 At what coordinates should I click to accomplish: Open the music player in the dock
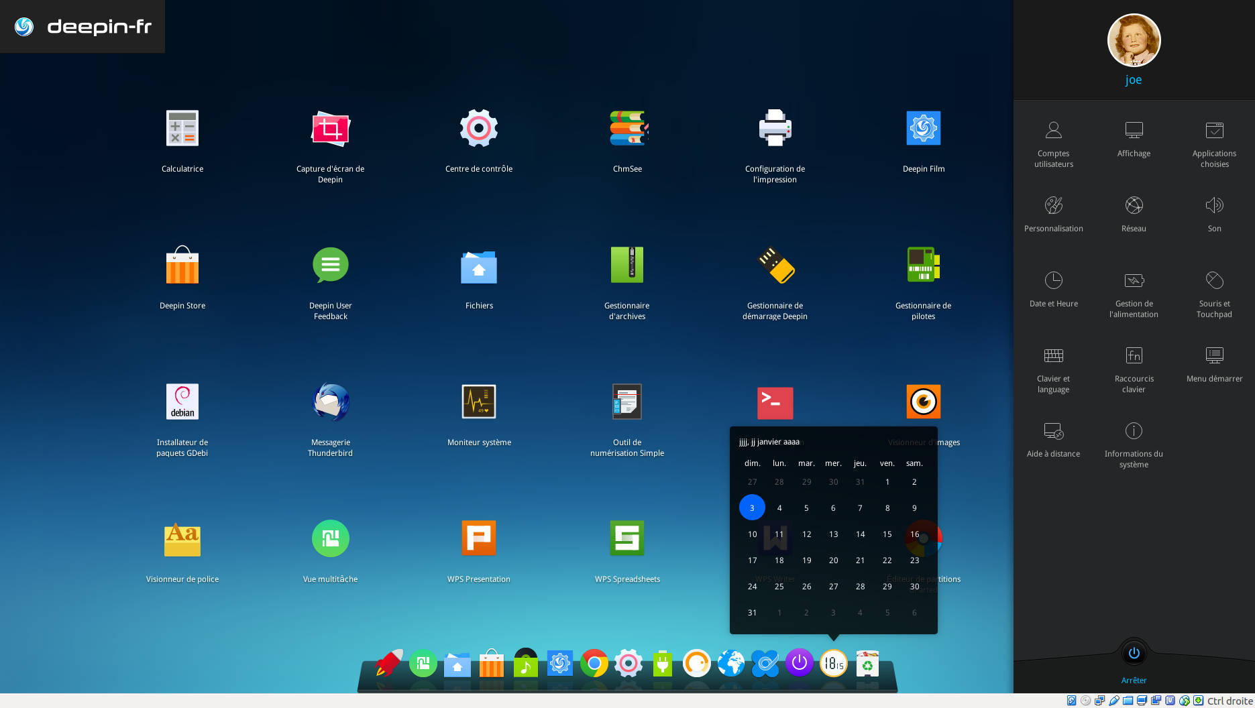[x=526, y=662]
